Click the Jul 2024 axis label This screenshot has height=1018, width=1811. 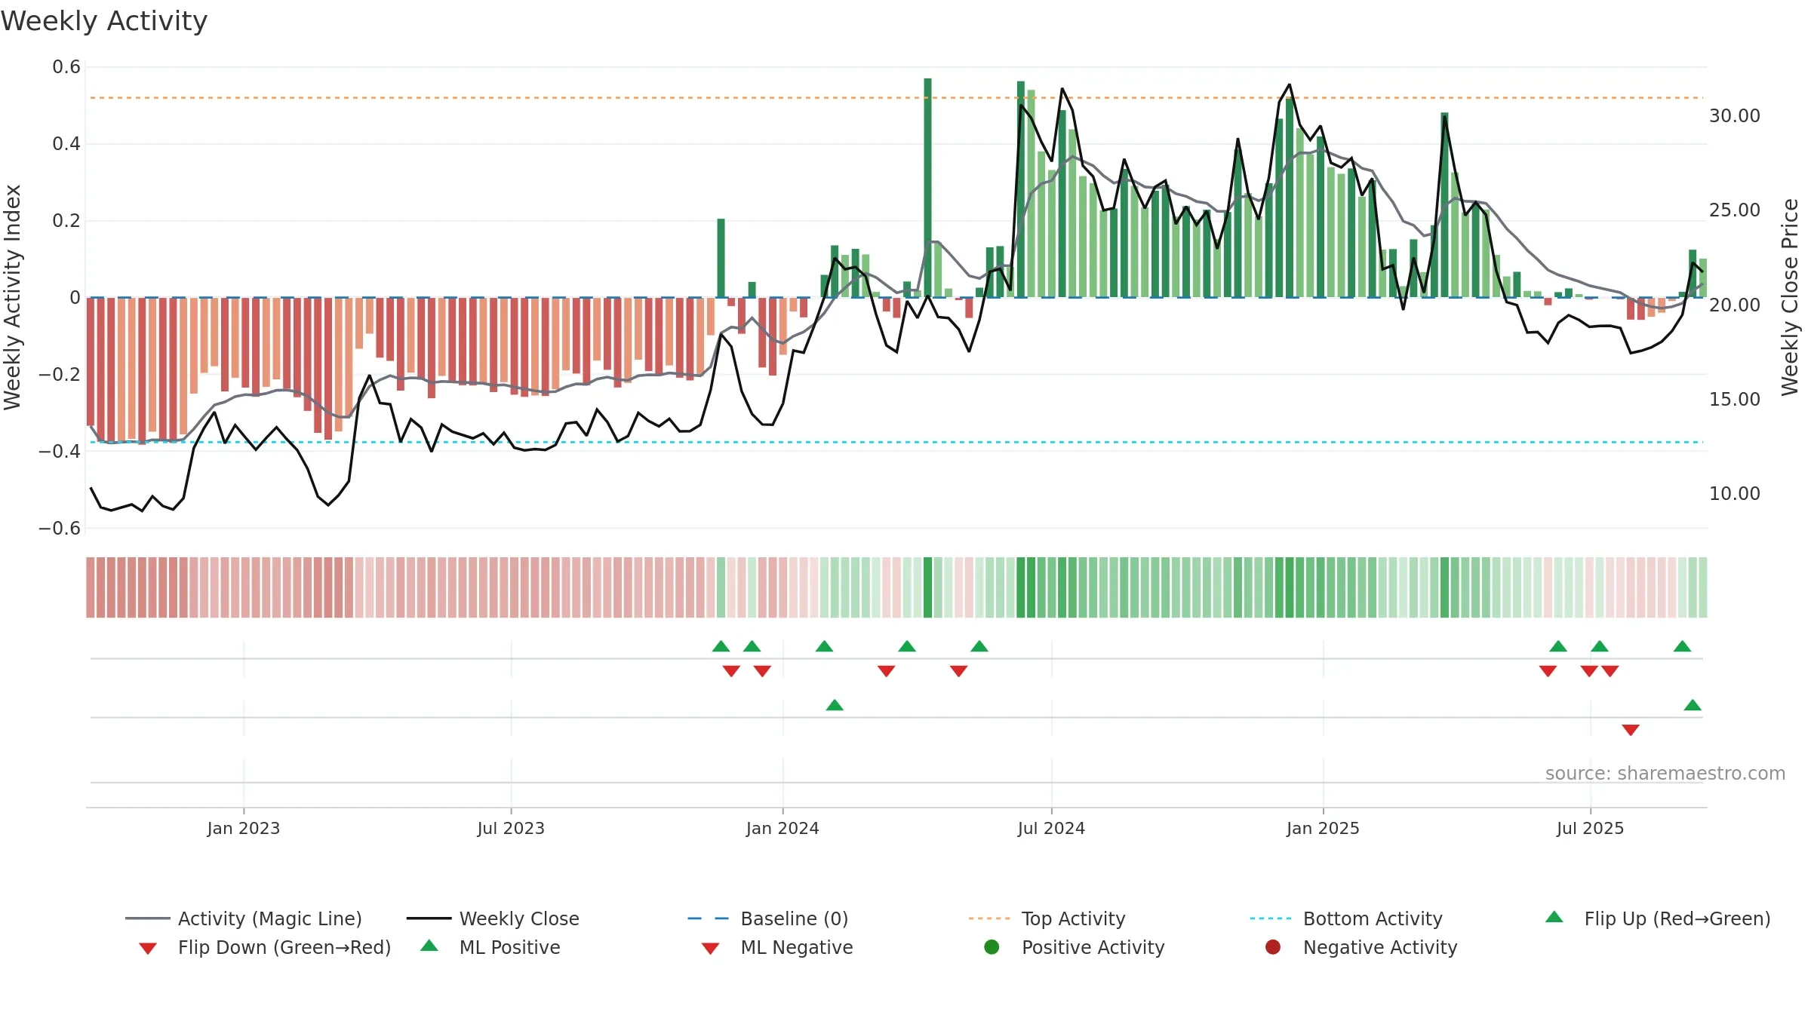tap(1051, 828)
